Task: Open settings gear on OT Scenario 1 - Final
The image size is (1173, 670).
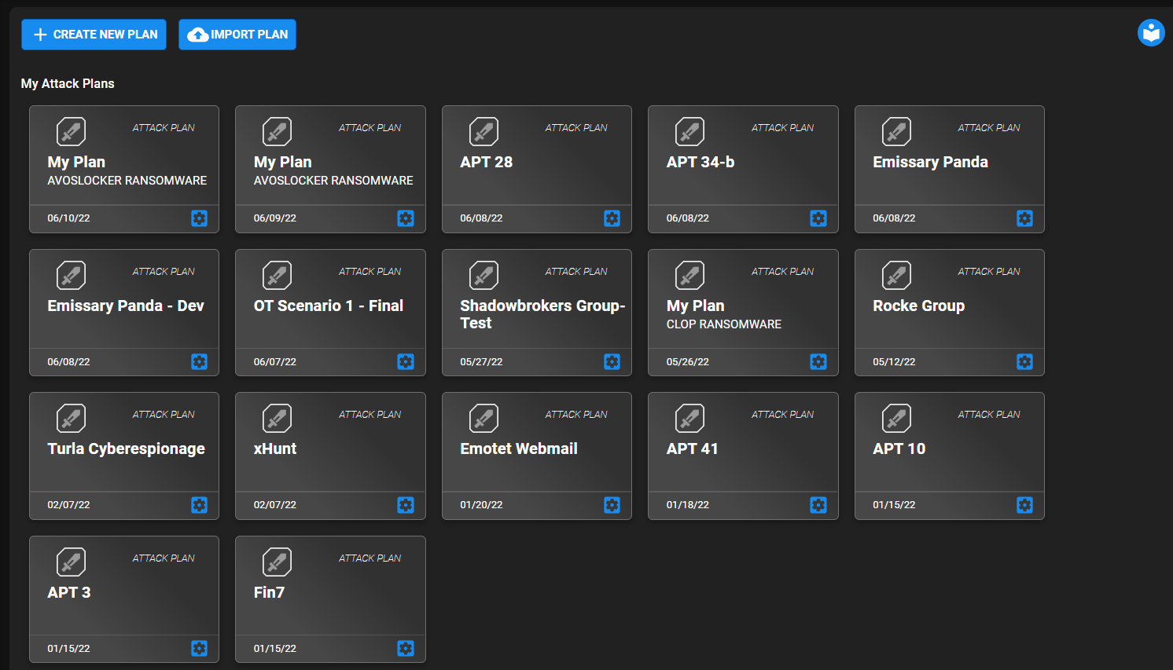Action: [x=405, y=361]
